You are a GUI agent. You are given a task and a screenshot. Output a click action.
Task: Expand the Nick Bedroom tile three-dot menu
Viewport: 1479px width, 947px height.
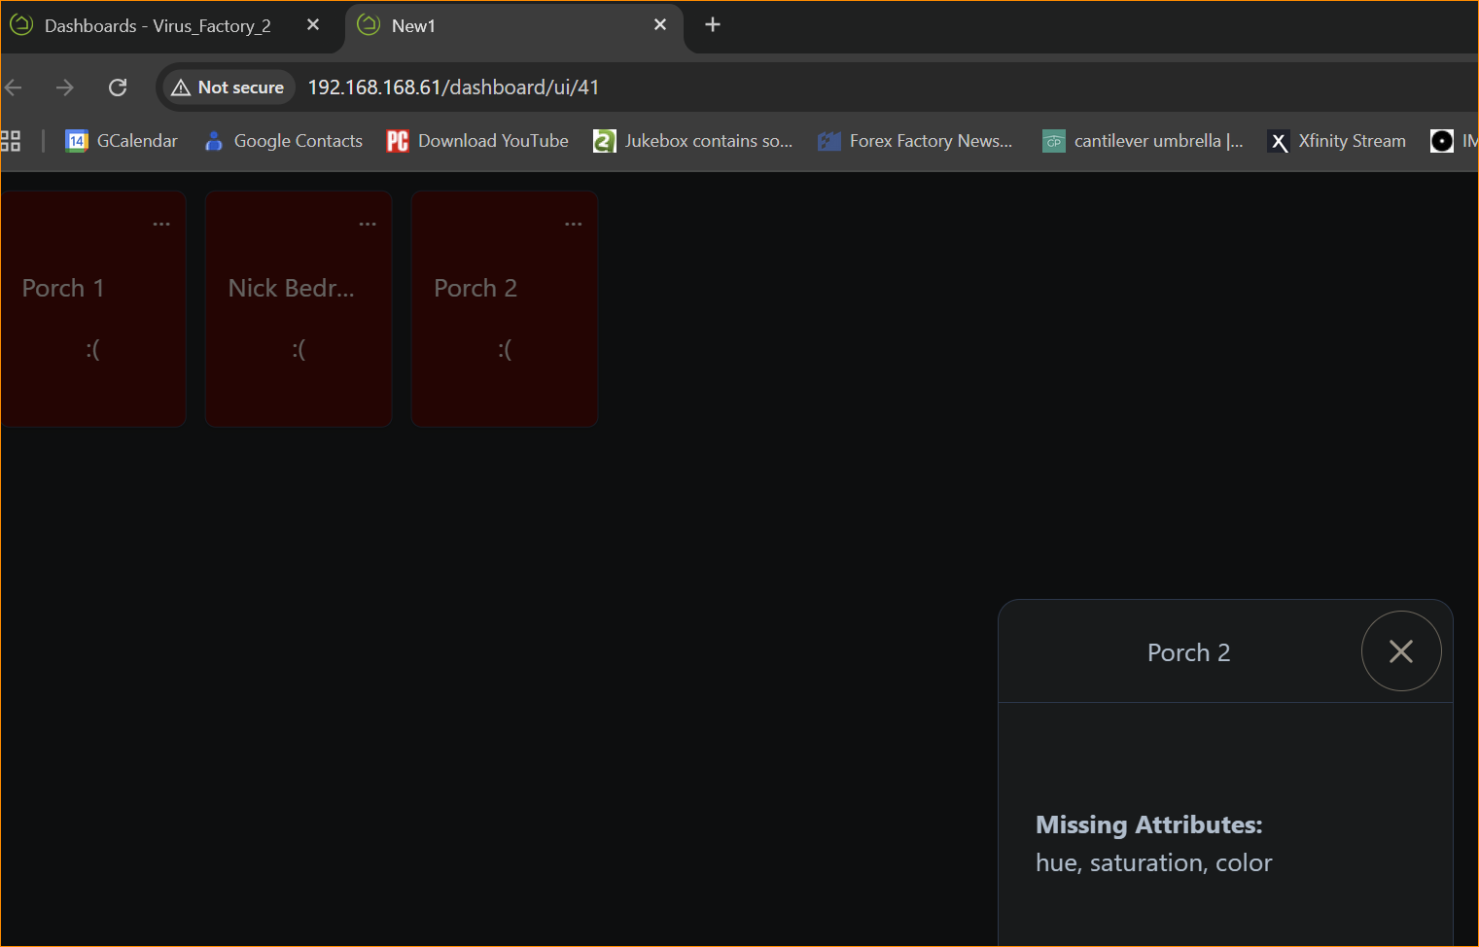368,224
